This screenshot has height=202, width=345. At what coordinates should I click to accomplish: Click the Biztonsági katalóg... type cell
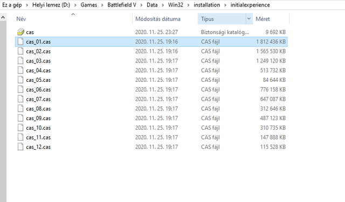[225, 32]
